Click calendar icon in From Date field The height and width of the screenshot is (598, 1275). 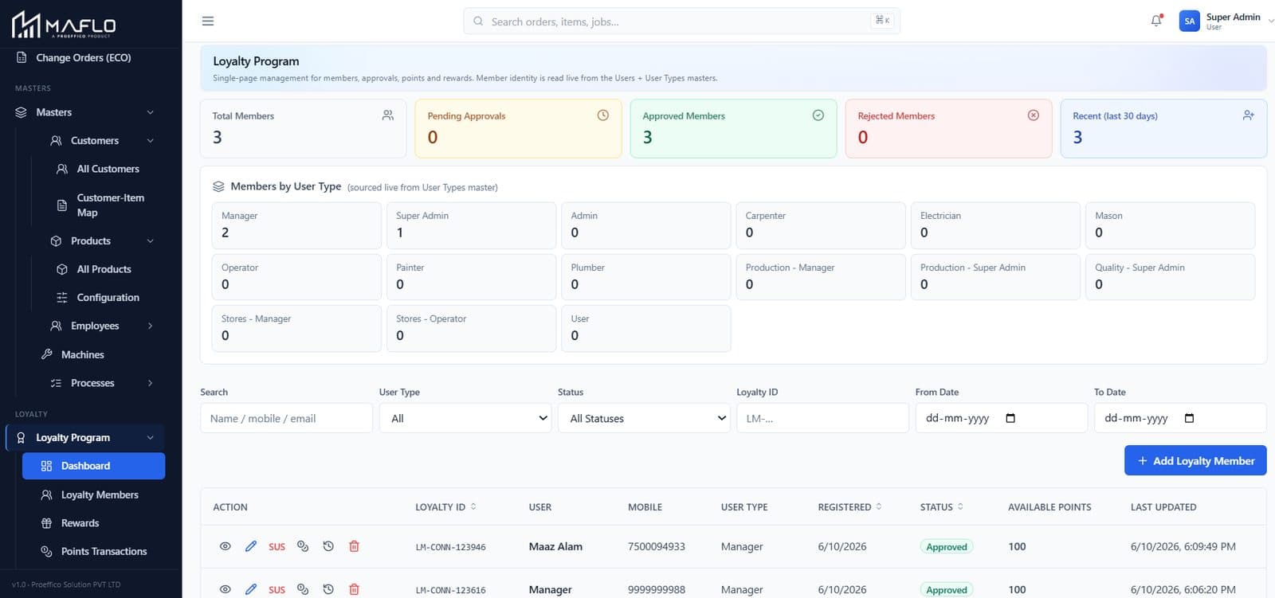coord(1010,418)
